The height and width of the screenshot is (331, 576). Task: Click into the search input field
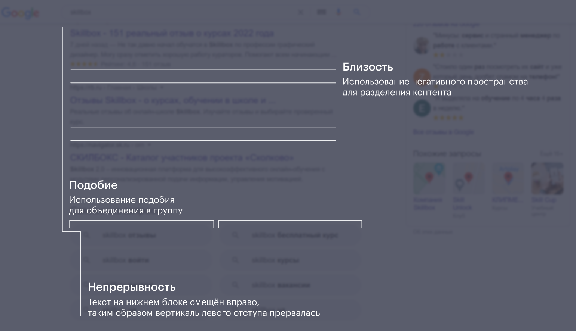pyautogui.click(x=180, y=12)
